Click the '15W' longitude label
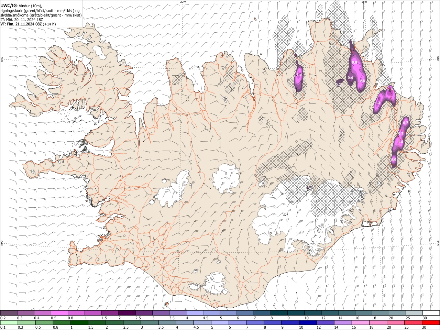The height and width of the screenshot is (330, 440). coord(364,2)
